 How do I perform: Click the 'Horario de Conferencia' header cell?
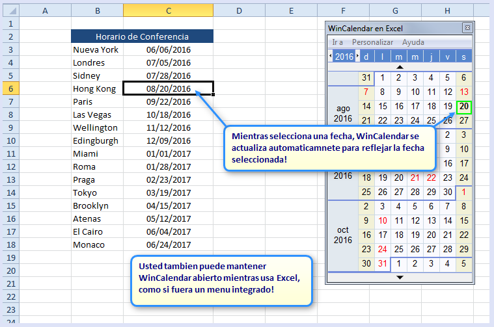[x=142, y=36]
